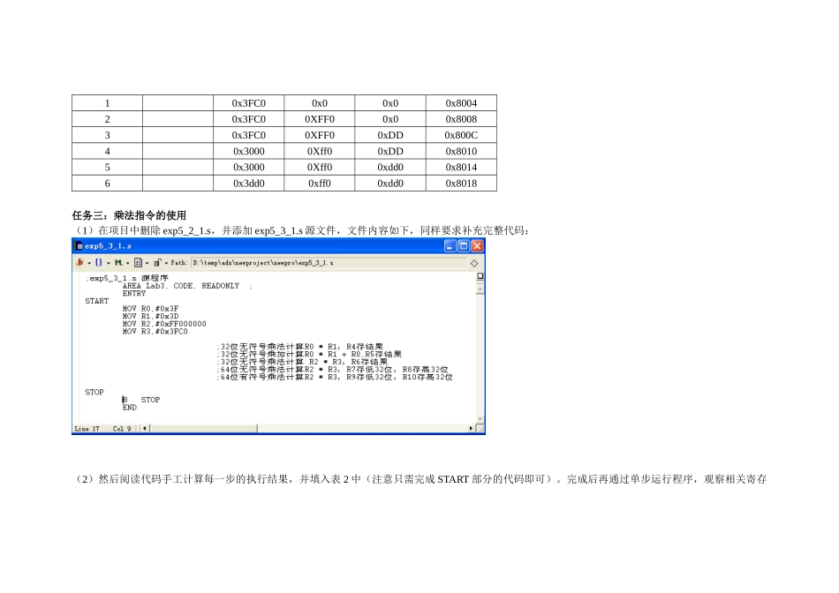
Task: Click the comment about R5 storing result
Action: pyautogui.click(x=309, y=354)
